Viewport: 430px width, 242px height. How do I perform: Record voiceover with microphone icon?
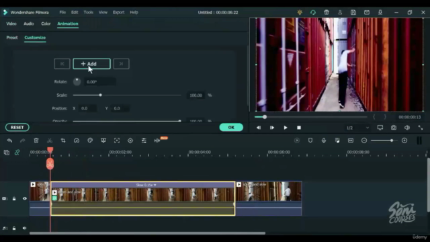pos(324,140)
